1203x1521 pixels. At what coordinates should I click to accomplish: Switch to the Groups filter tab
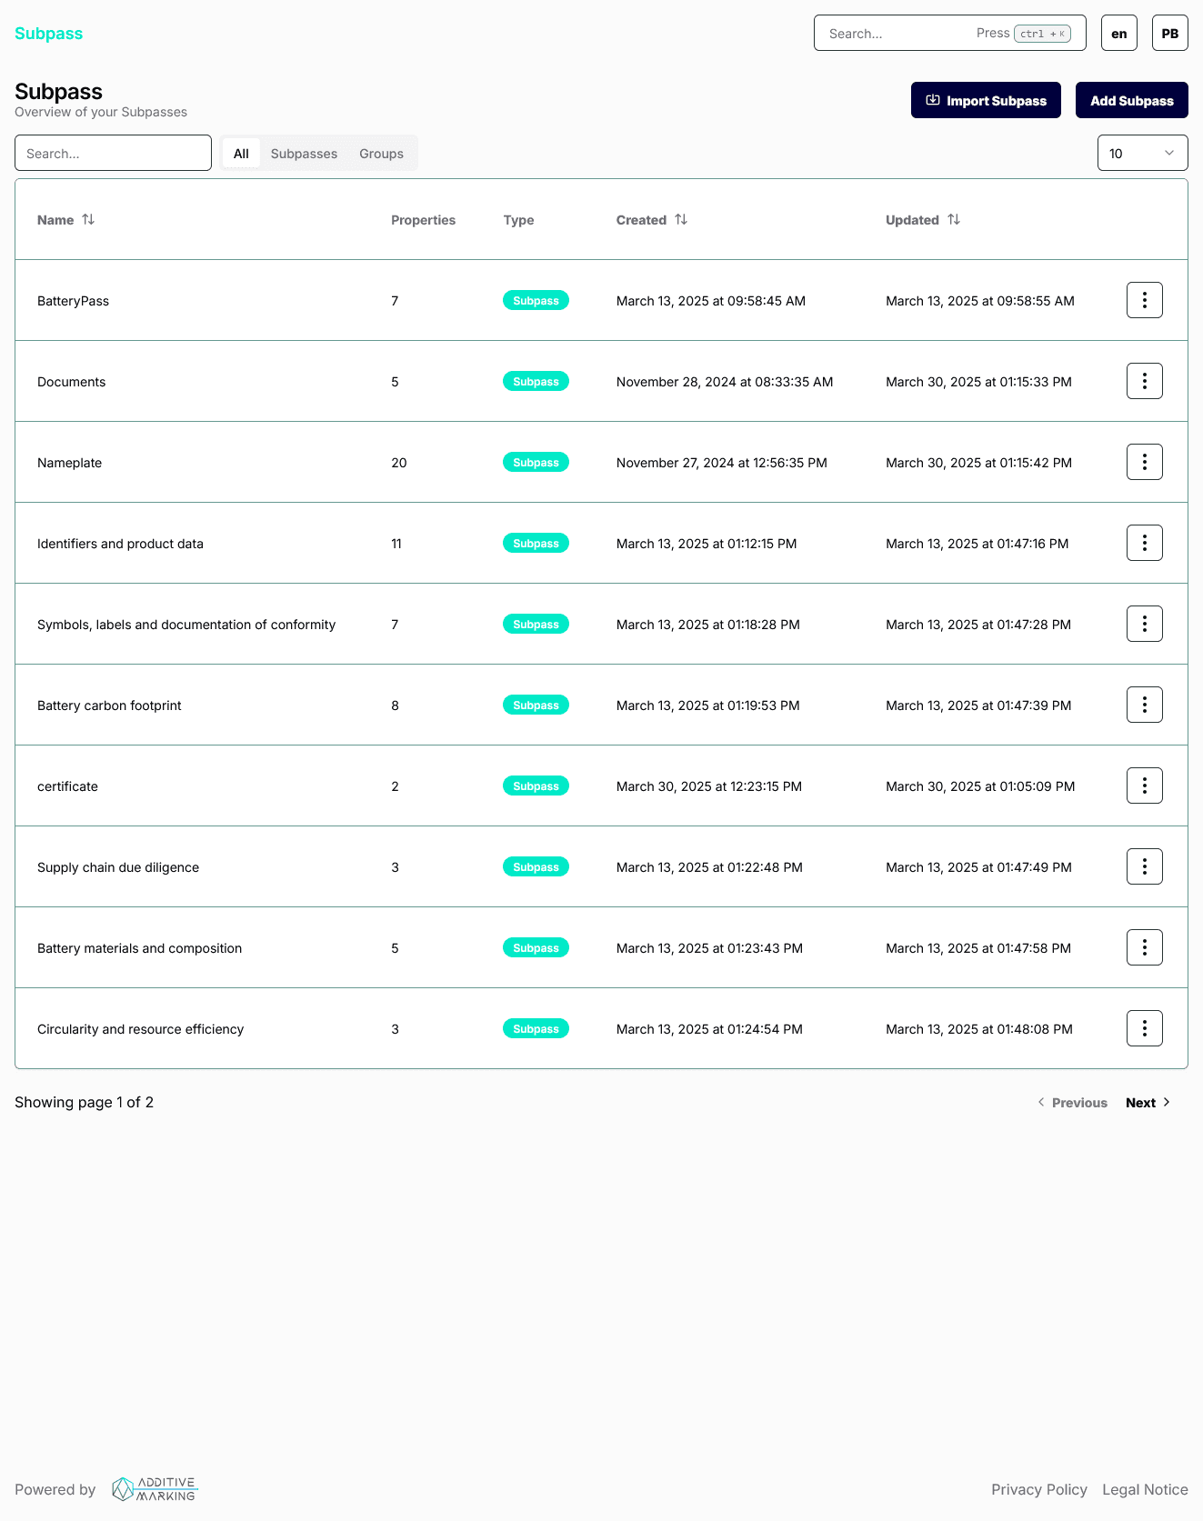381,153
